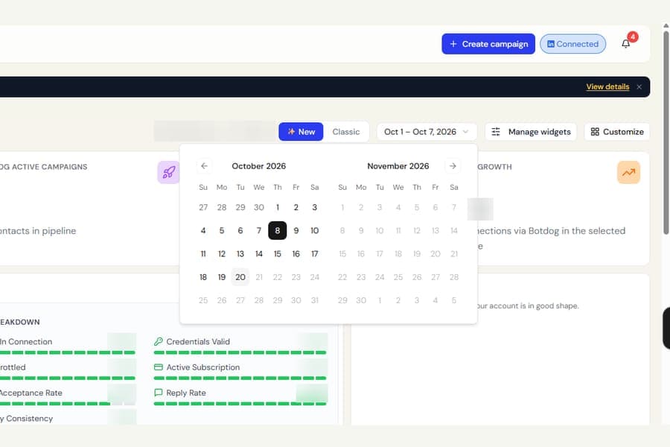Select October 3 in the calendar
The height and width of the screenshot is (447, 670).
click(x=314, y=207)
